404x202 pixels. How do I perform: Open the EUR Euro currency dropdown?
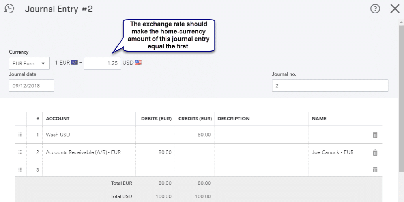(29, 63)
